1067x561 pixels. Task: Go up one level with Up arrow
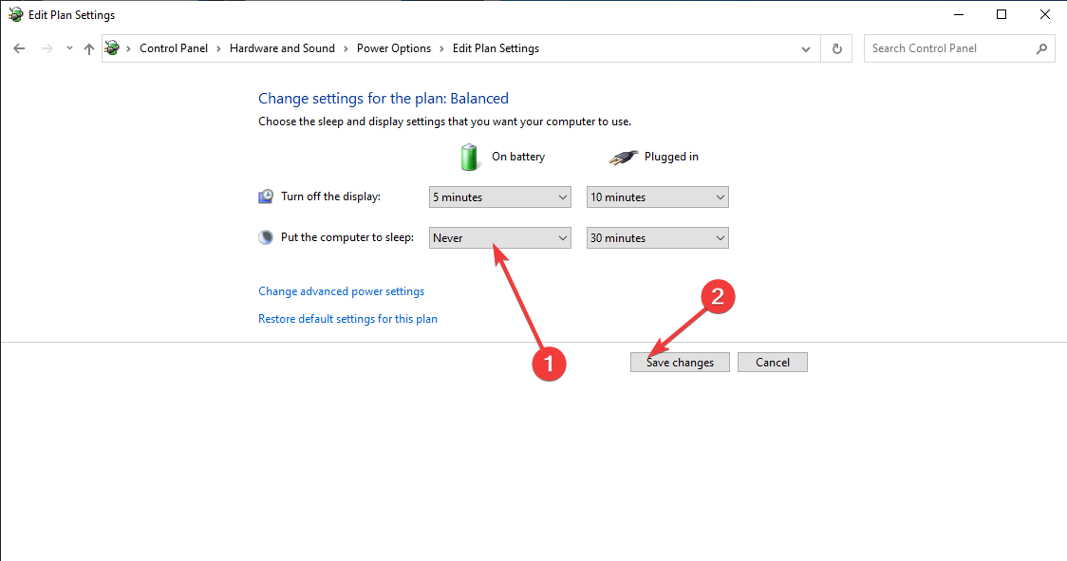point(89,48)
